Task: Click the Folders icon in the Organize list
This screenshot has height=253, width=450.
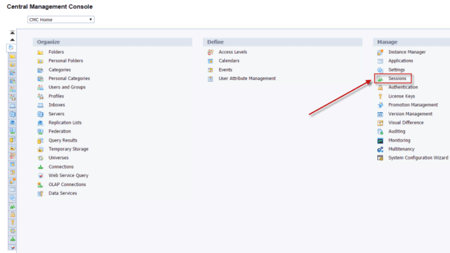Action: click(40, 52)
